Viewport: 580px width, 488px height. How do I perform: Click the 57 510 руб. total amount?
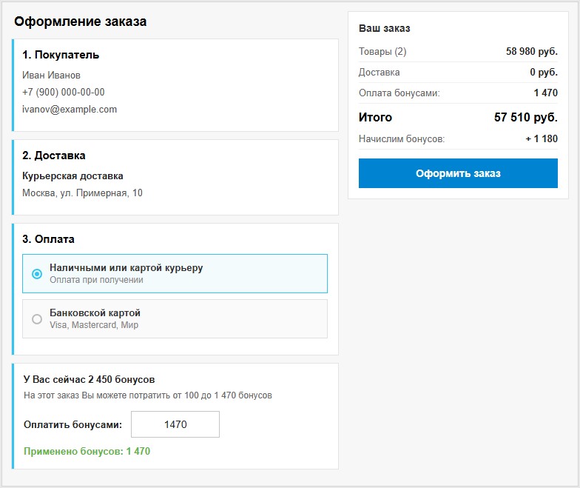click(x=525, y=117)
